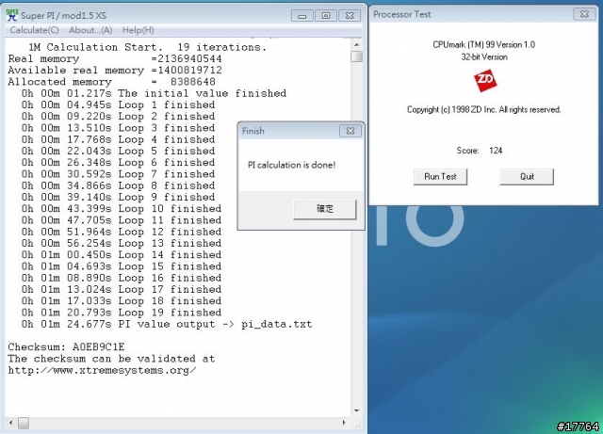The width and height of the screenshot is (603, 434).
Task: Click the Super PI title bar app icon
Action: point(12,15)
